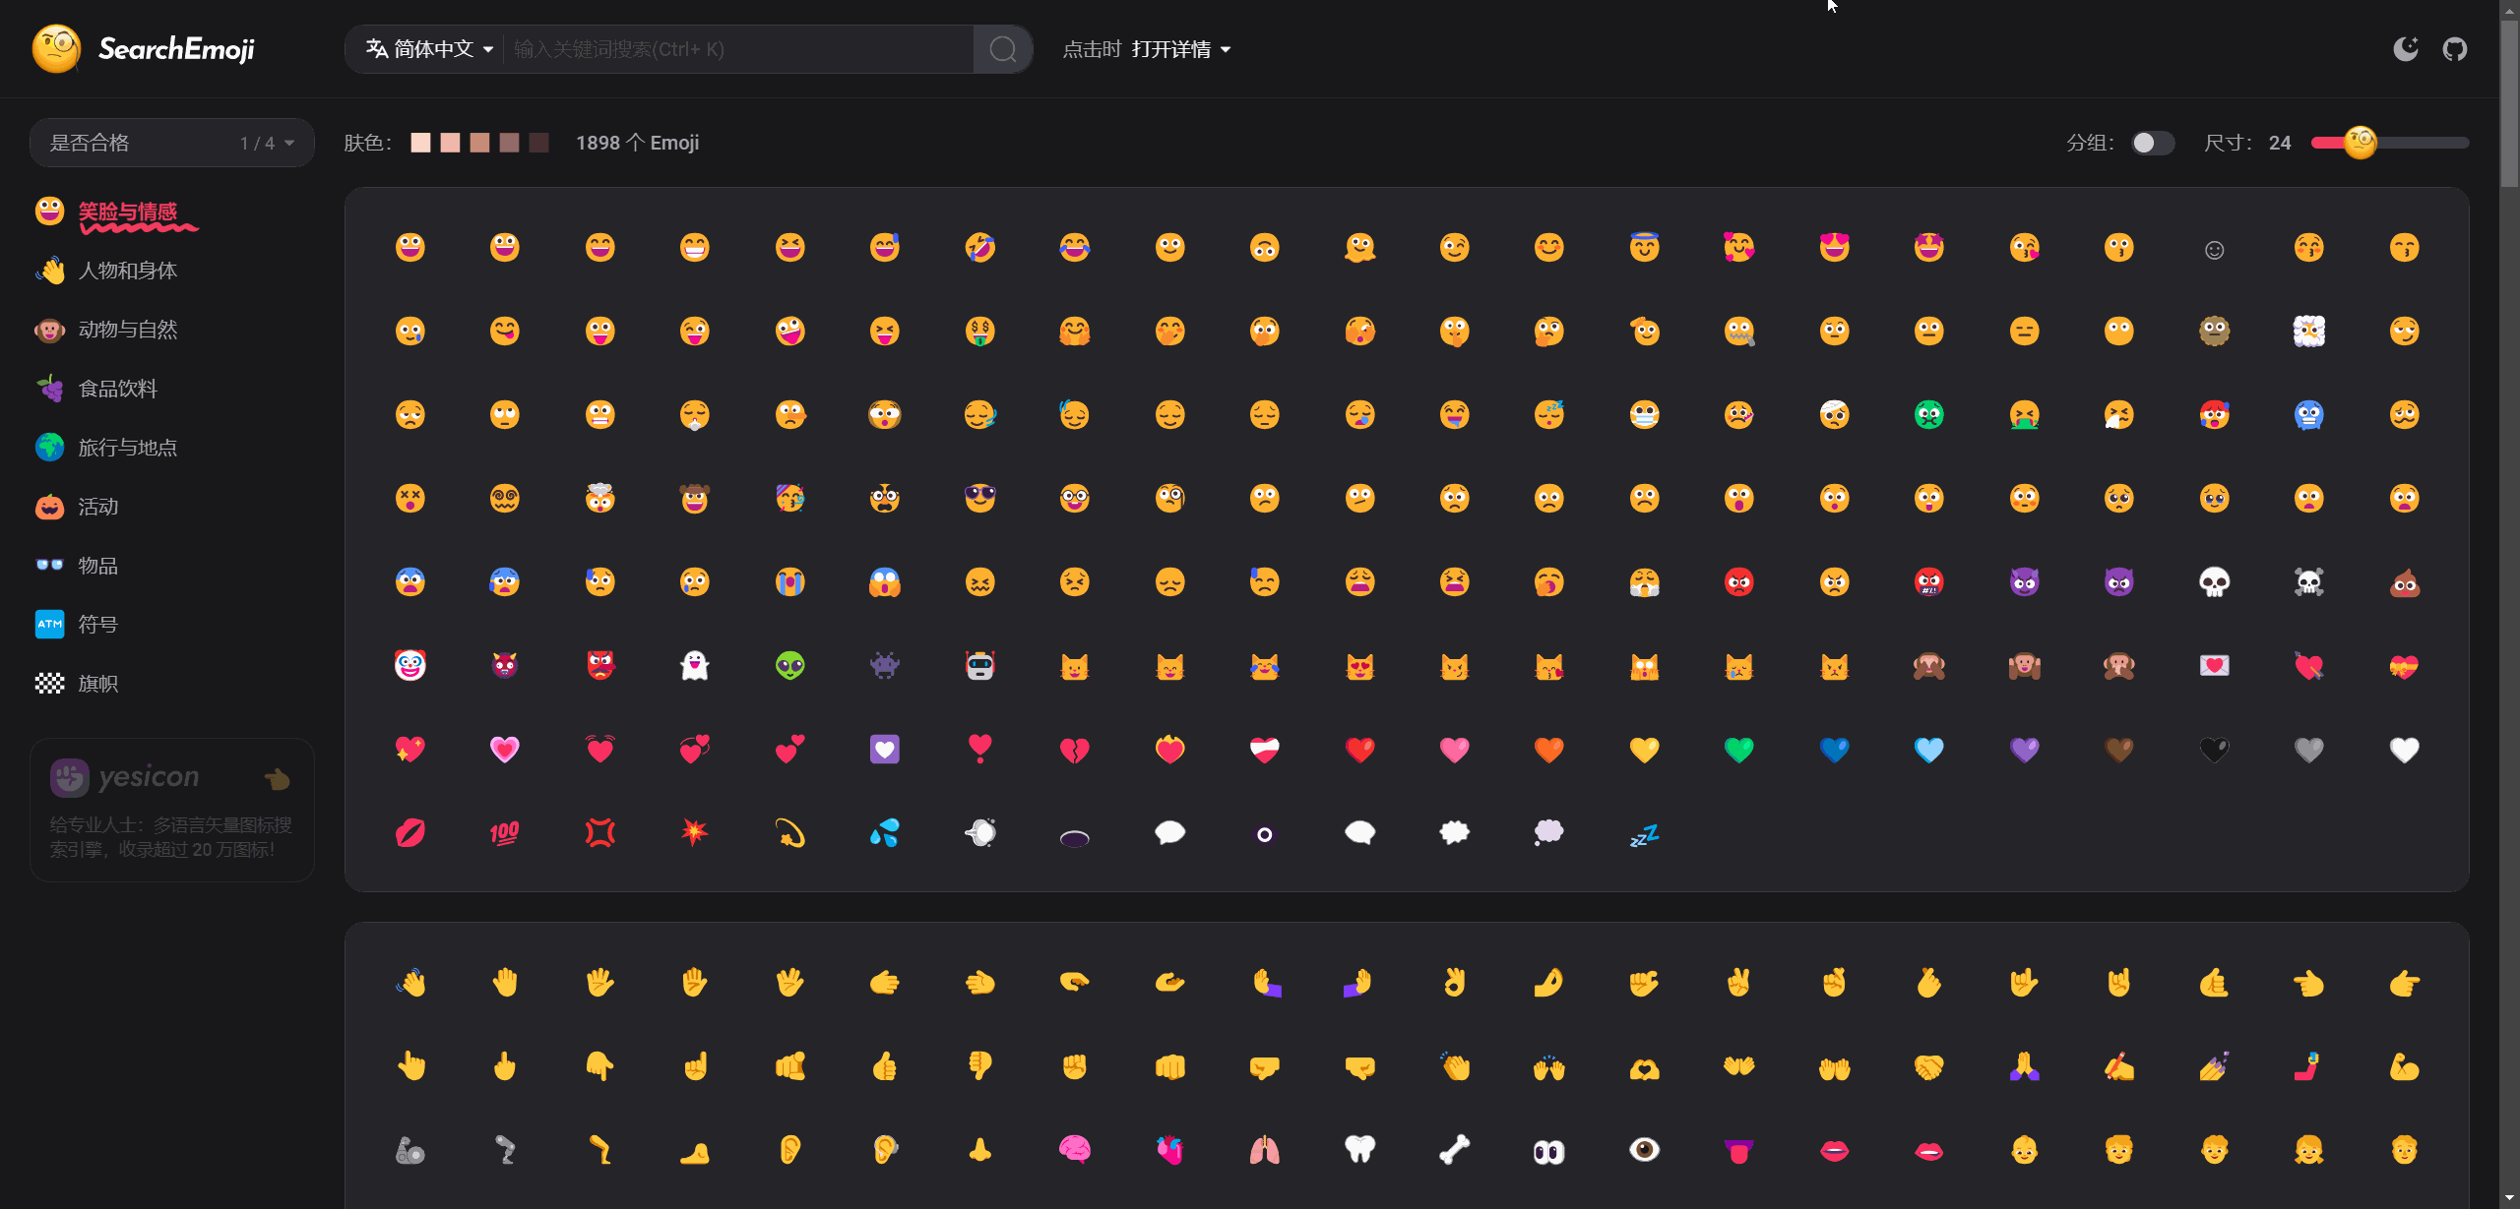Select the darkest skin tone option
The height and width of the screenshot is (1209, 2520).
538,143
